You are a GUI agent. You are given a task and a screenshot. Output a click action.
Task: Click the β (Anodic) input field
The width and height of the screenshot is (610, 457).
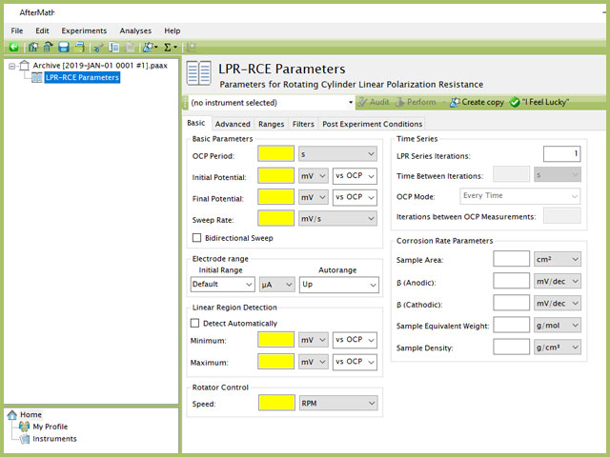point(511,281)
